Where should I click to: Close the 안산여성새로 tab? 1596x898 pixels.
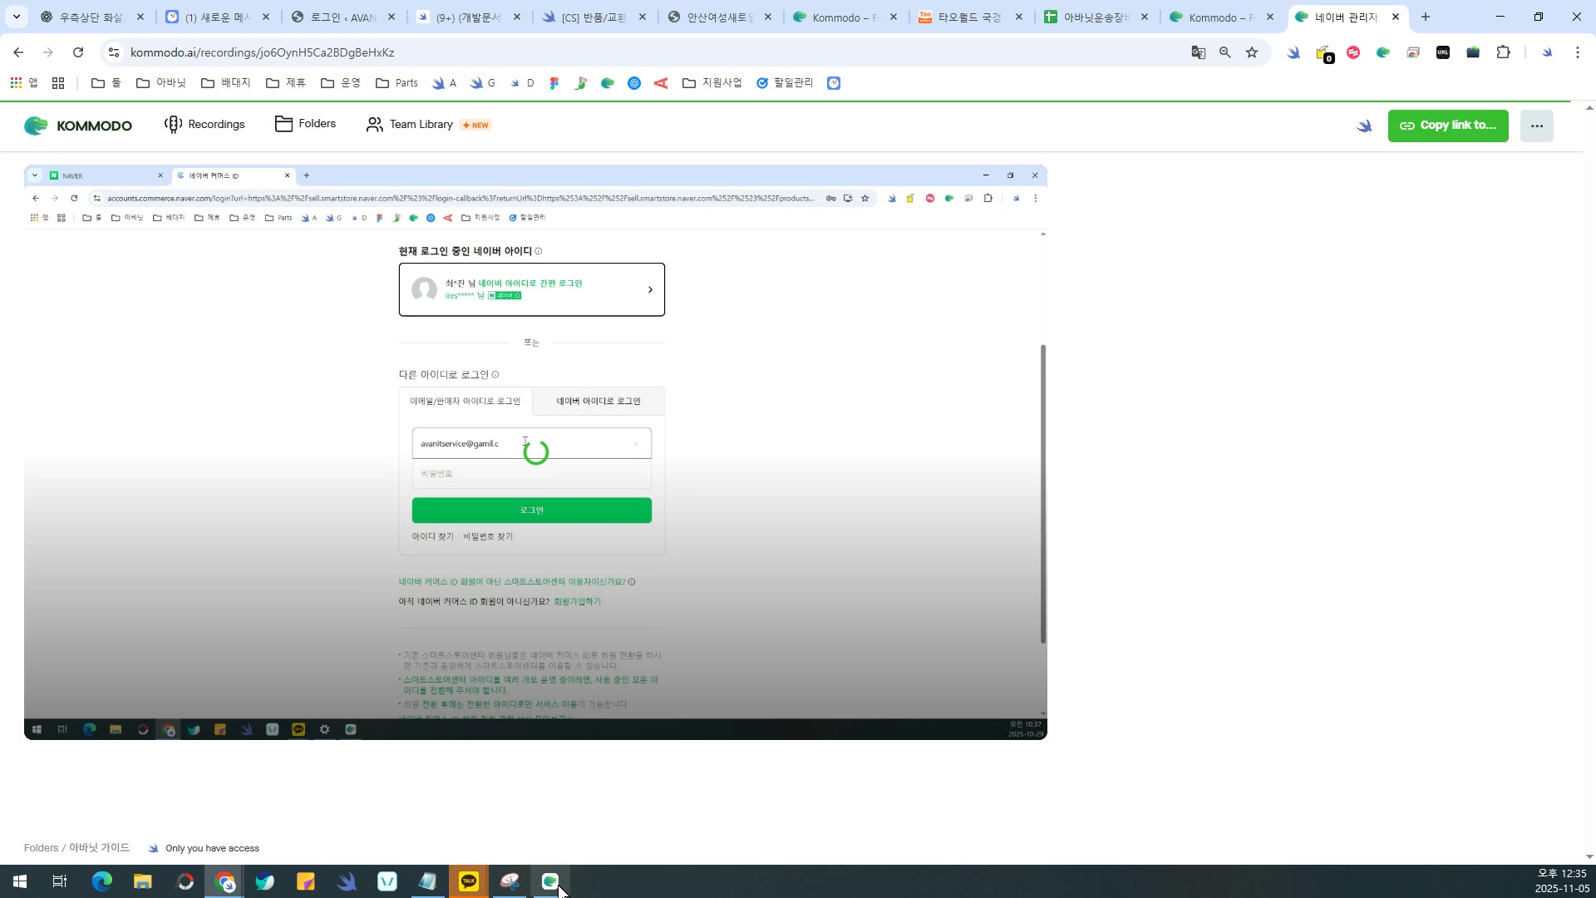click(768, 17)
